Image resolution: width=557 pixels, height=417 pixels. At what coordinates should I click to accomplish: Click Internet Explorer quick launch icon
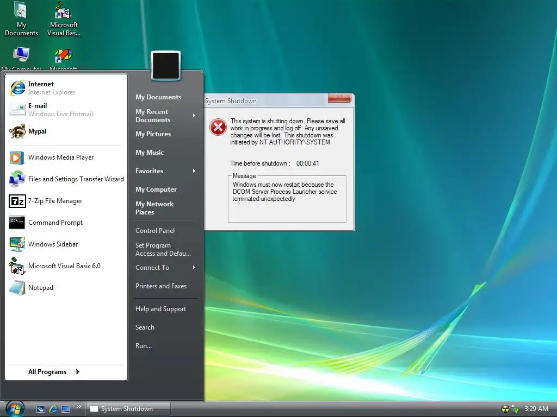pyautogui.click(x=53, y=409)
